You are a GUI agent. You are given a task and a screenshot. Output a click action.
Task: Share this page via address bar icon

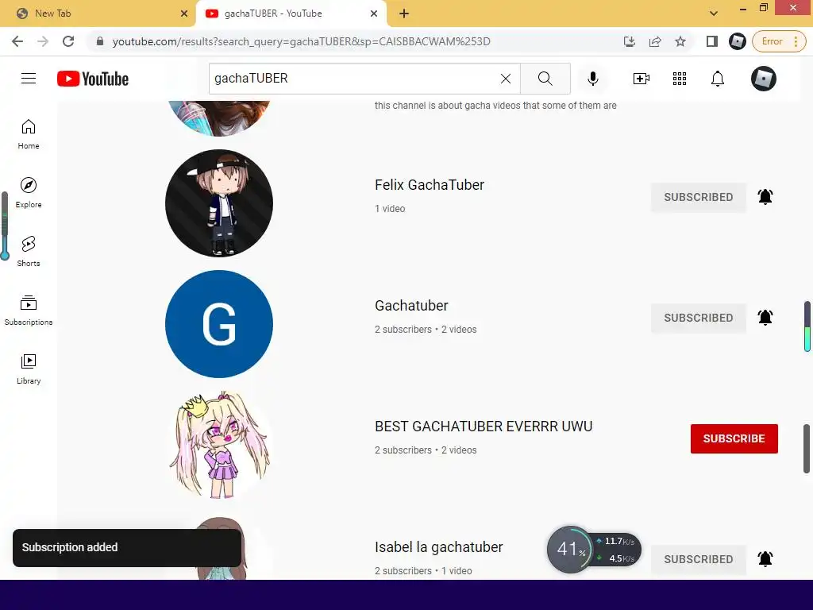pos(655,41)
